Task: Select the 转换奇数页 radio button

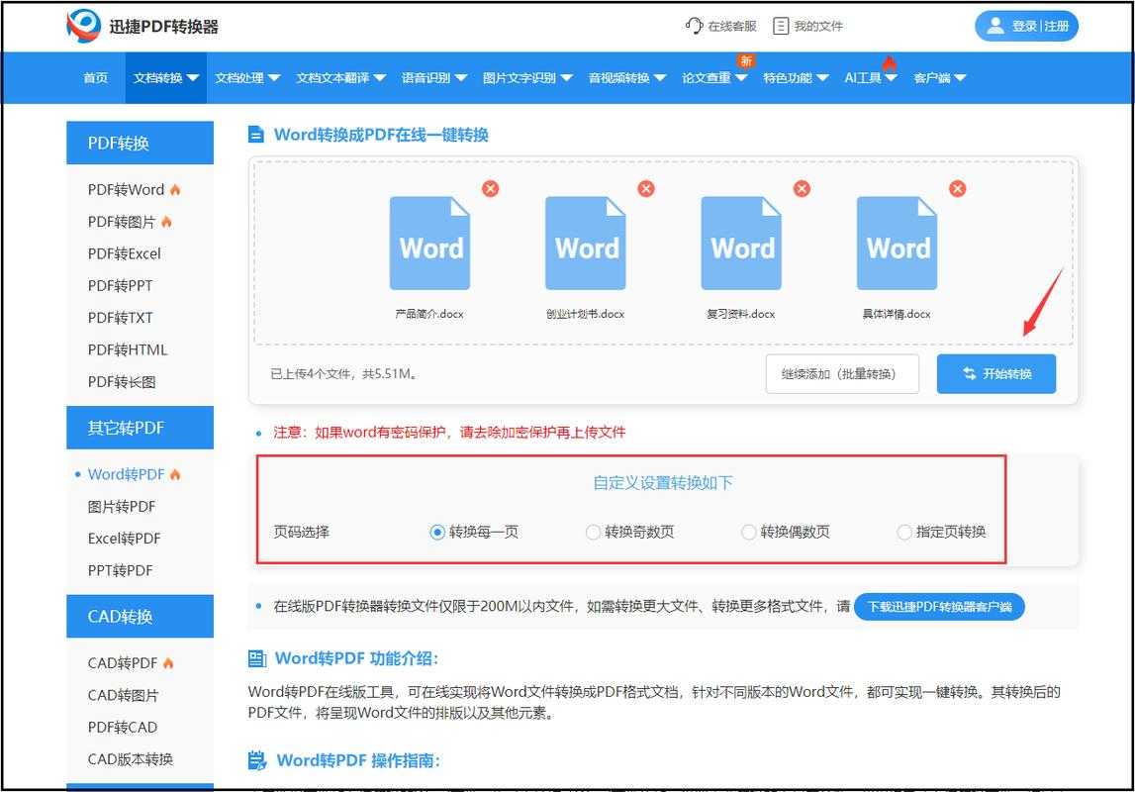Action: pyautogui.click(x=593, y=532)
